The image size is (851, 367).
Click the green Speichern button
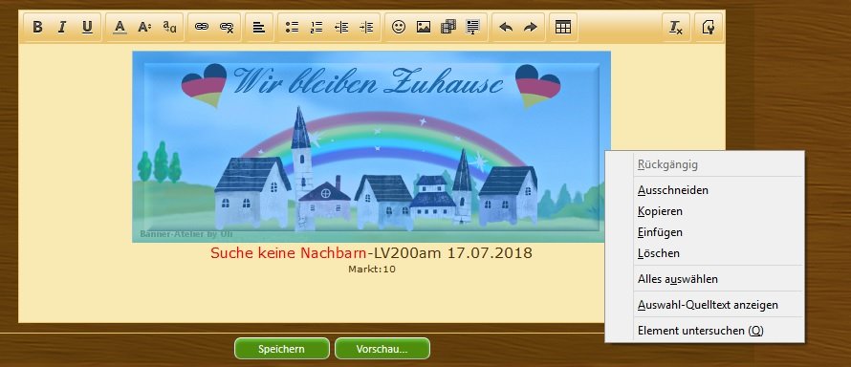282,349
